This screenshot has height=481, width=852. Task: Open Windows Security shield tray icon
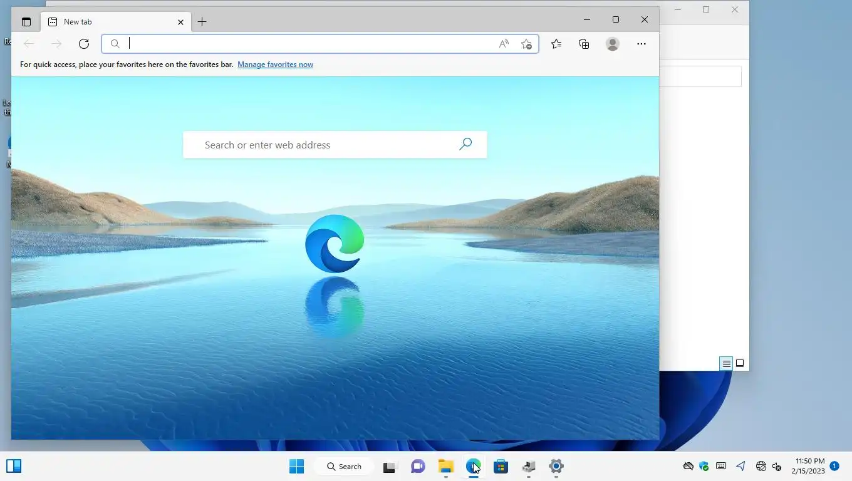(x=704, y=466)
